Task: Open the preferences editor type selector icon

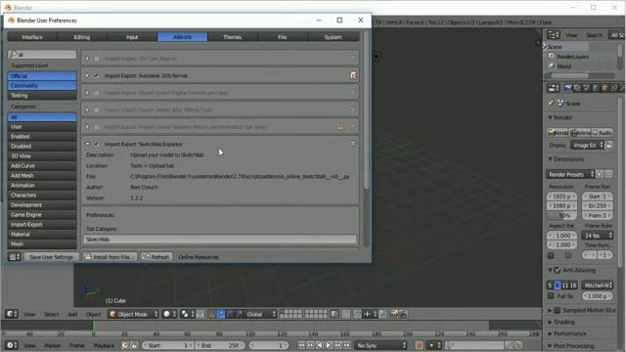Action: [14, 257]
